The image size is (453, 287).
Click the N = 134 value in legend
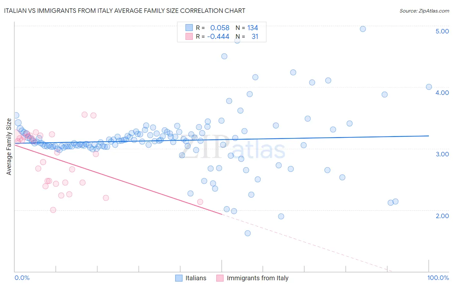coord(247,28)
